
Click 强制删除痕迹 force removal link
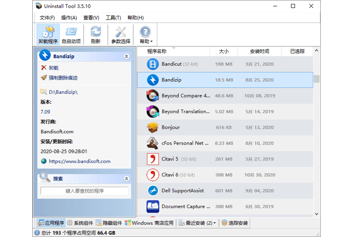[x=63, y=78]
